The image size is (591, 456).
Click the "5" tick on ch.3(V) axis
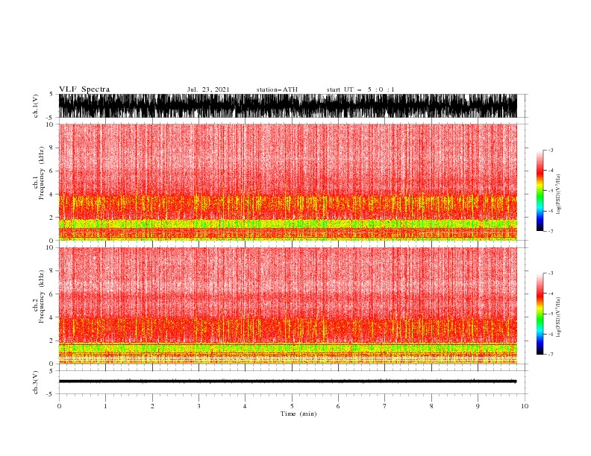point(51,371)
